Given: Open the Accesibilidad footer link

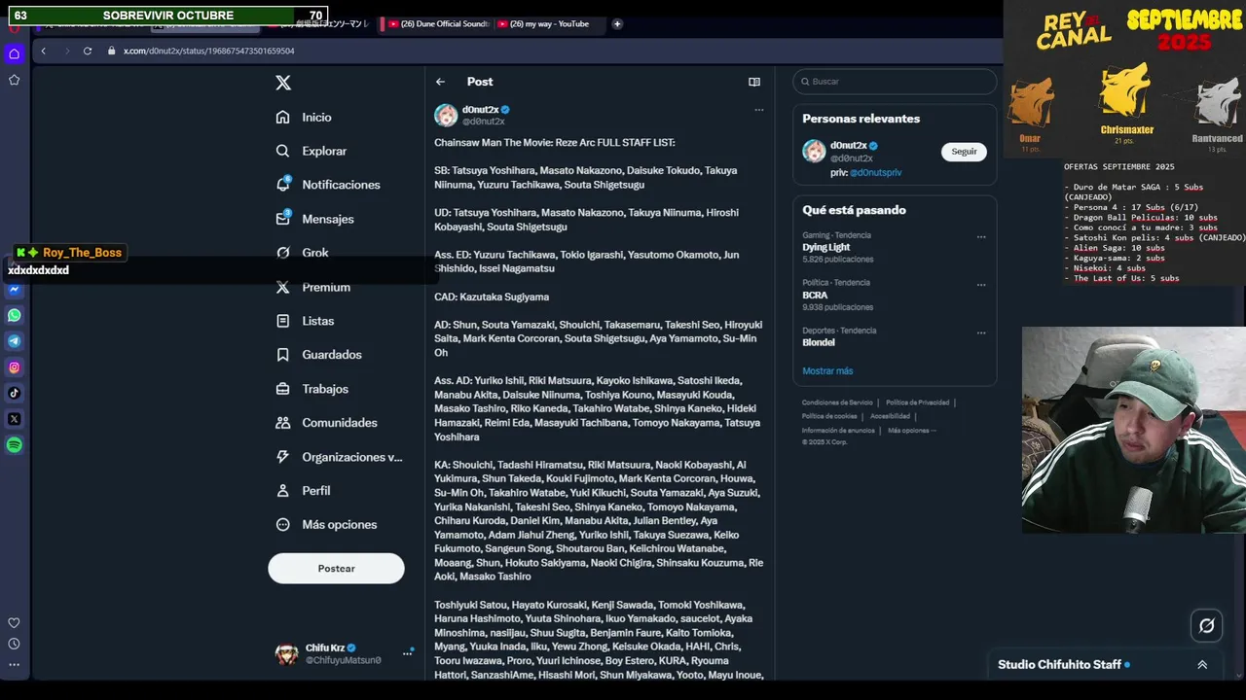Looking at the screenshot, I should tap(890, 416).
